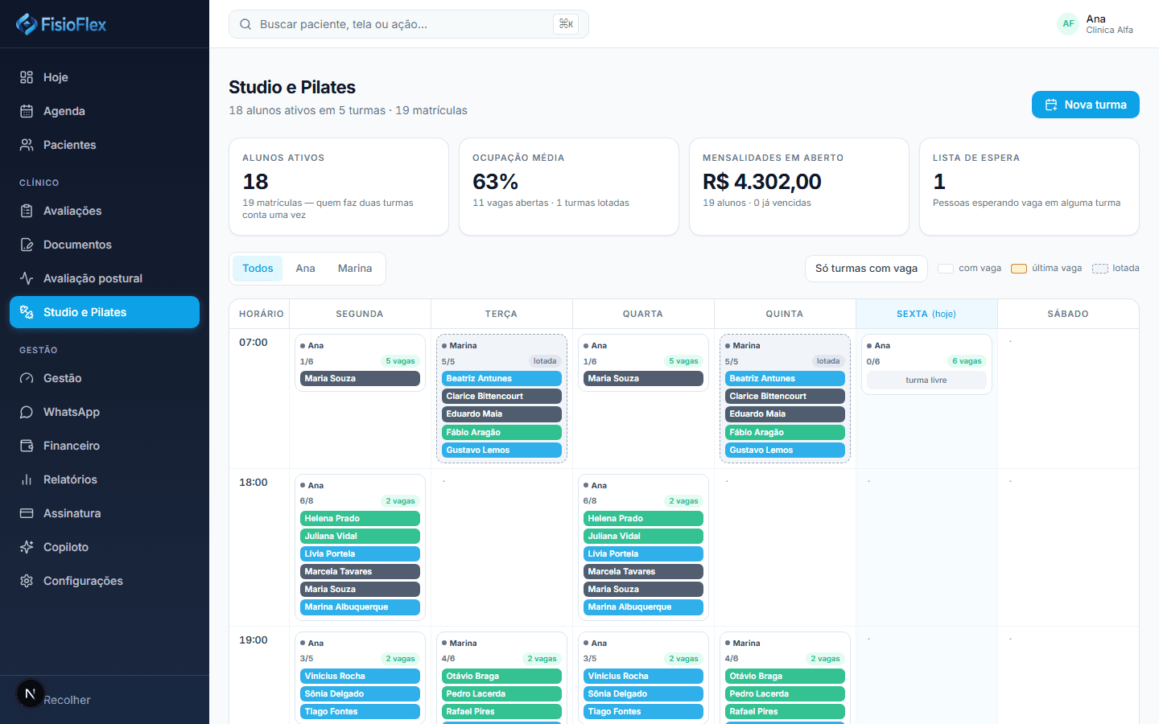Click the Sábado column header
Viewport: 1159px width, 724px height.
(x=1068, y=314)
